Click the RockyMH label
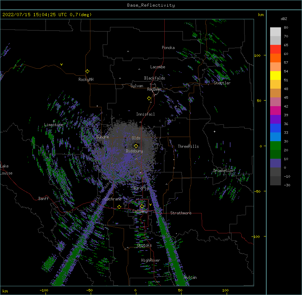The height and width of the screenshot is (295, 302). point(86,80)
